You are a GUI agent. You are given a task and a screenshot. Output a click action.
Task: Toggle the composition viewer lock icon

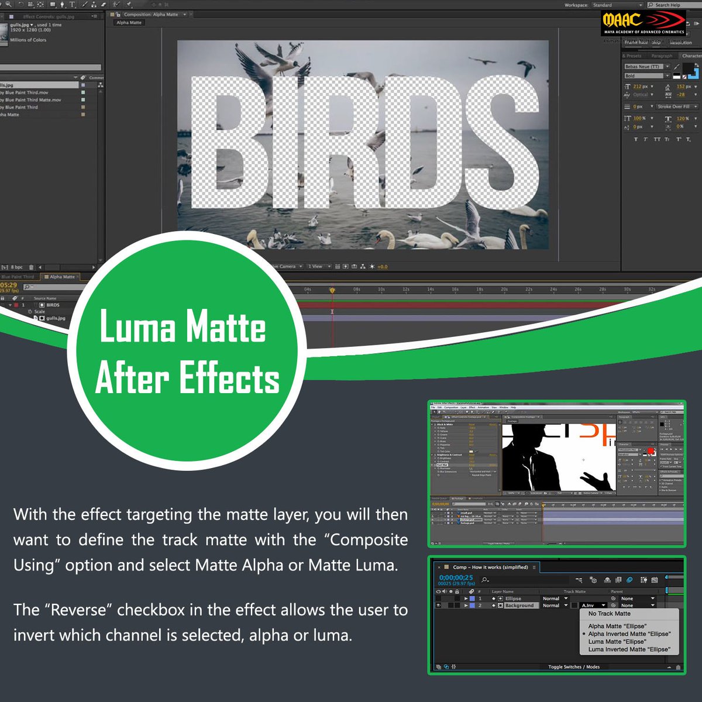coord(118,15)
